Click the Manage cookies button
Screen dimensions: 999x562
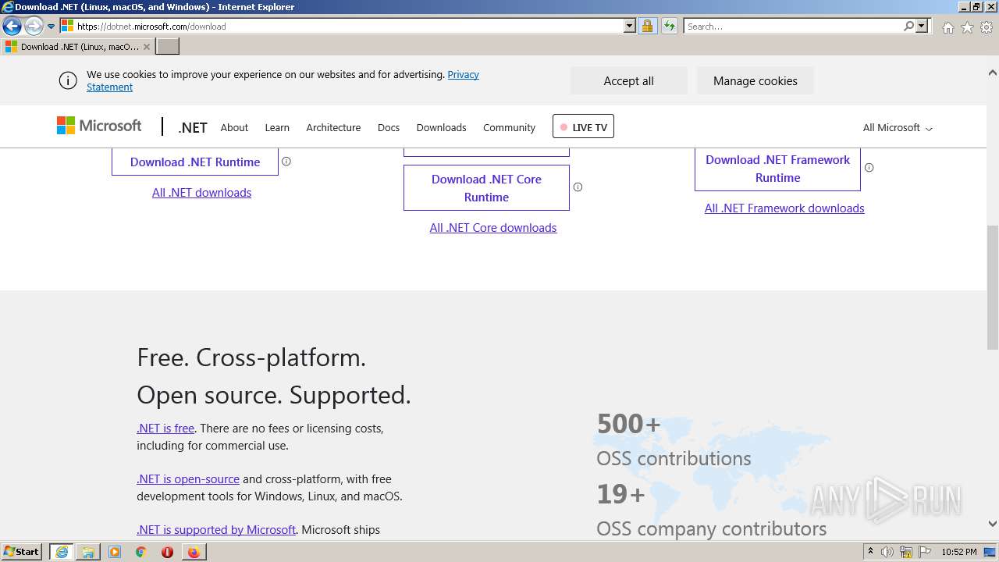click(x=755, y=80)
